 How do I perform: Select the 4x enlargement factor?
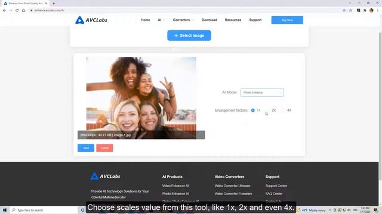click(284, 111)
